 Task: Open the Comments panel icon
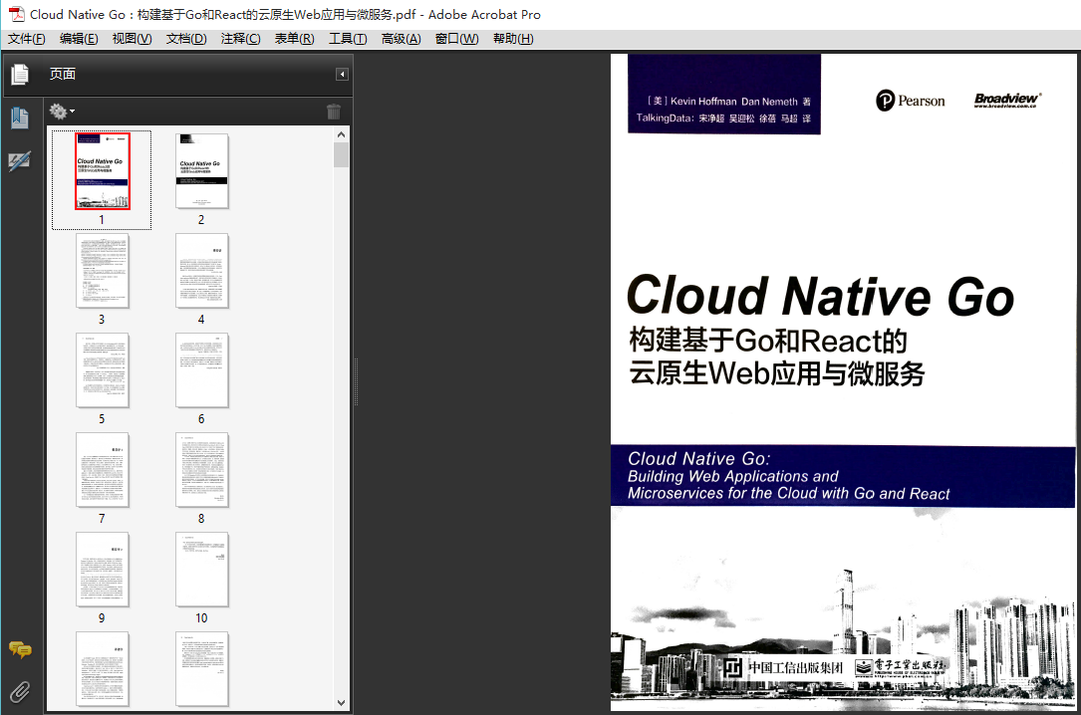click(x=20, y=649)
